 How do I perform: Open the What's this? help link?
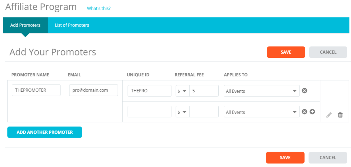99,9
